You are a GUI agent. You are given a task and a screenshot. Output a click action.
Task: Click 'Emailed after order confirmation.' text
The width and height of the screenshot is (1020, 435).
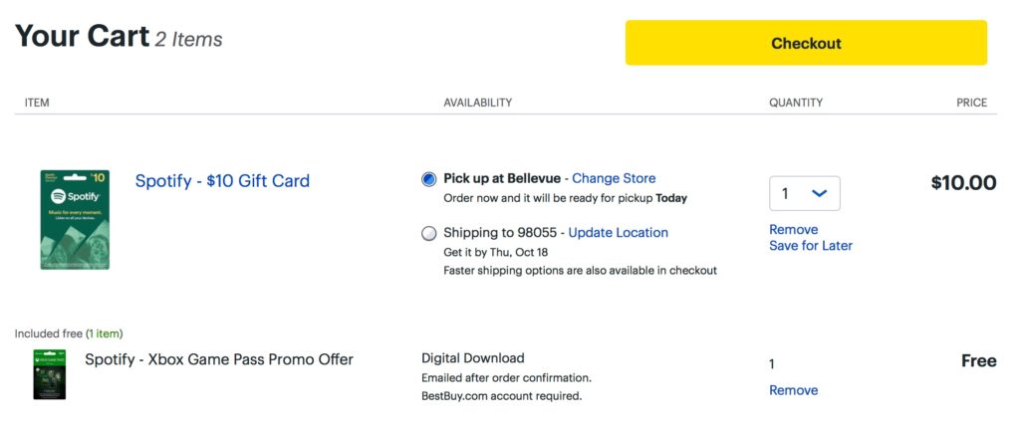tap(506, 378)
